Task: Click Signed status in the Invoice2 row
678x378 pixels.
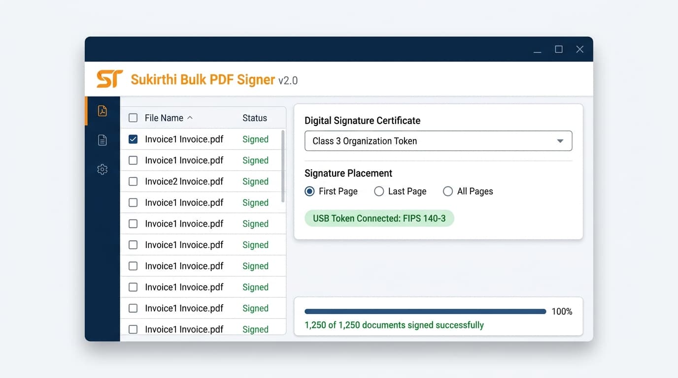Action: click(x=255, y=182)
